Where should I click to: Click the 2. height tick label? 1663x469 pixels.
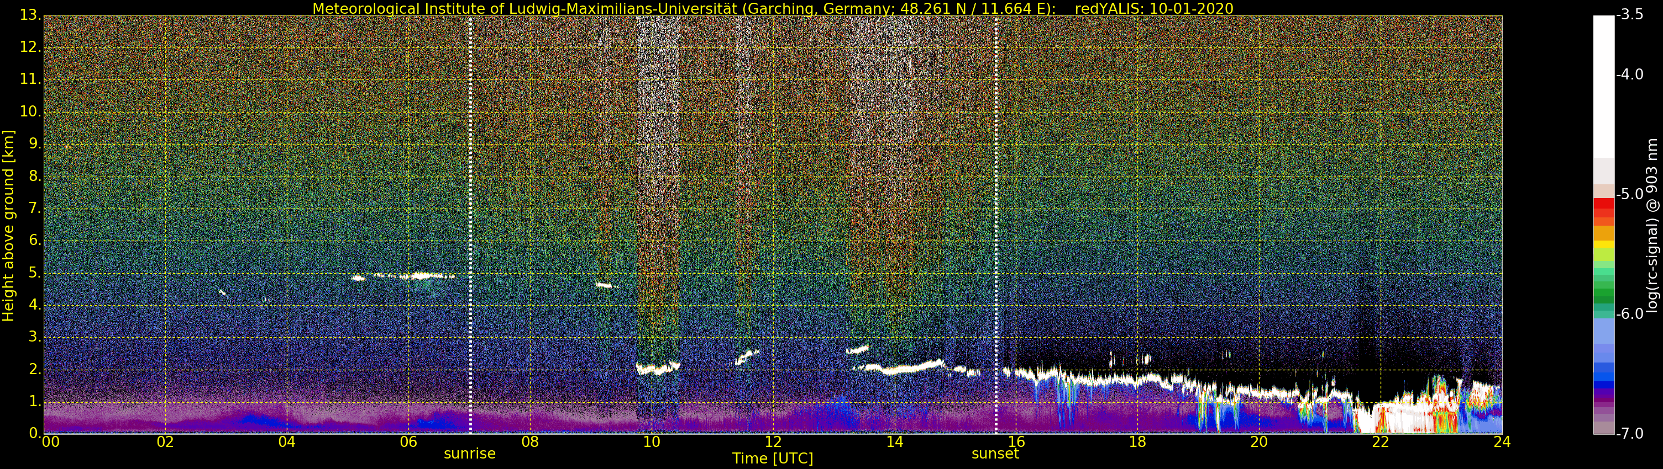click(35, 369)
